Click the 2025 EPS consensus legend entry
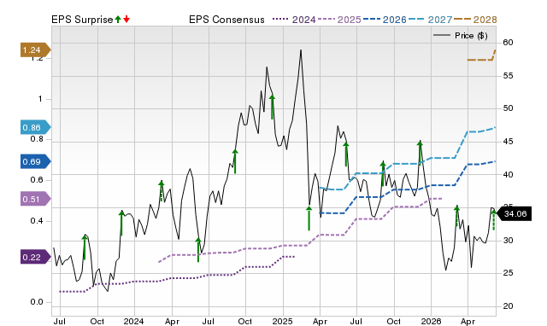This screenshot has width=547, height=326. click(x=339, y=20)
